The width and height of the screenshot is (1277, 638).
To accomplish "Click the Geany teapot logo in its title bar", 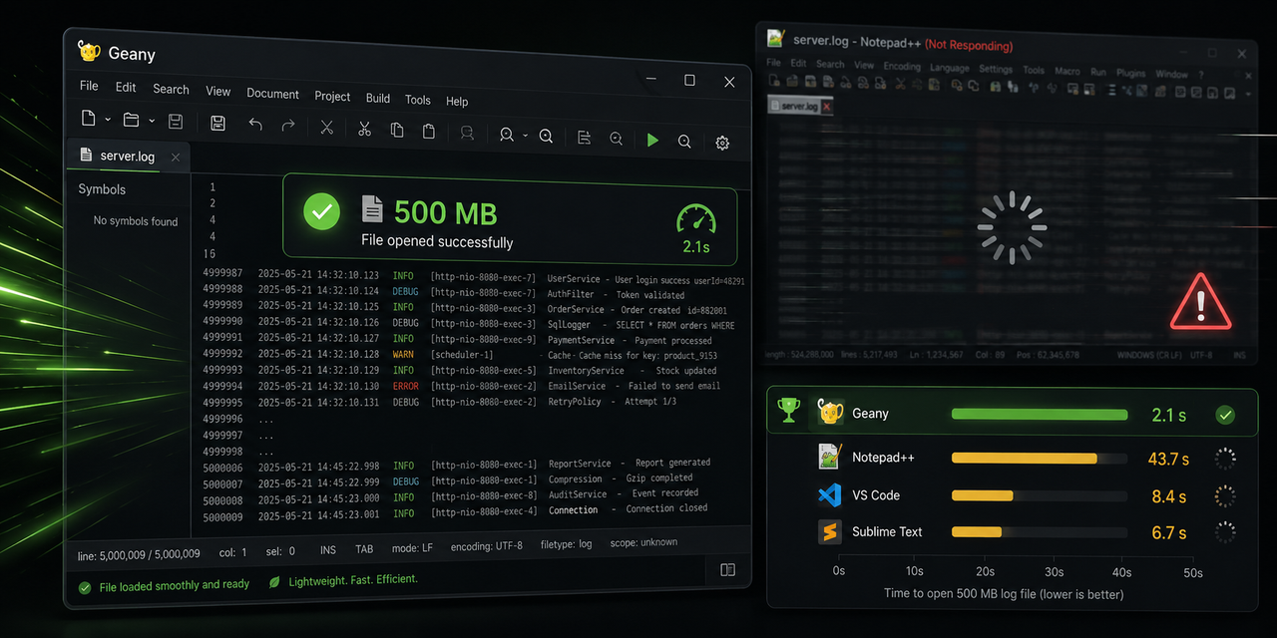I will (90, 51).
